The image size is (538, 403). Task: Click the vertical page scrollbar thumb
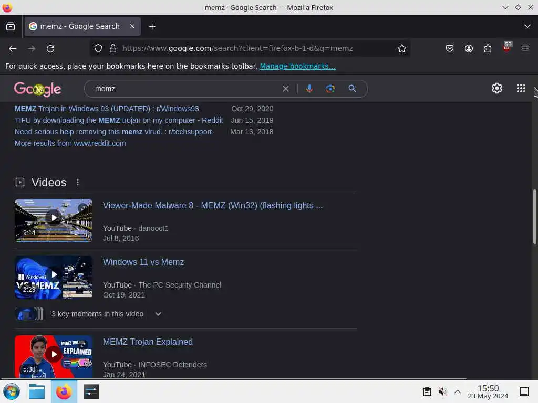(x=534, y=217)
